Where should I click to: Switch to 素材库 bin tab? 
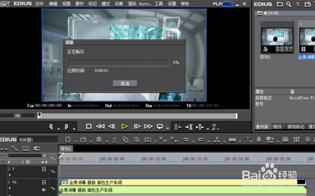[262, 127]
